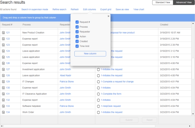Sort by the Created column header
This screenshot has height=128, width=195.
(164, 25)
